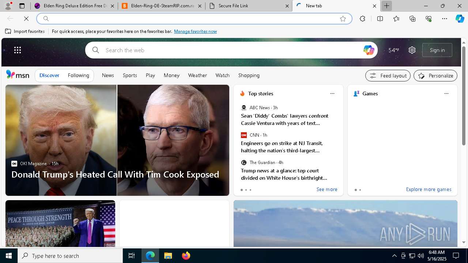Click the page vertical scrollbar
Screen dimensions: 468x263
(x=464, y=96)
